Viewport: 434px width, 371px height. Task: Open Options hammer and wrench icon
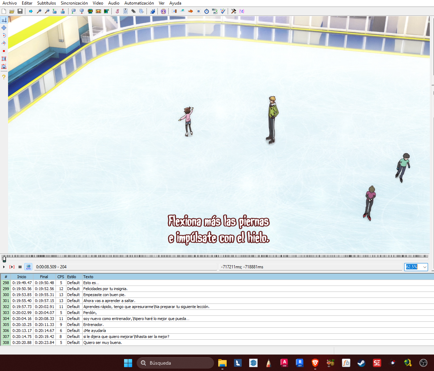pos(234,11)
